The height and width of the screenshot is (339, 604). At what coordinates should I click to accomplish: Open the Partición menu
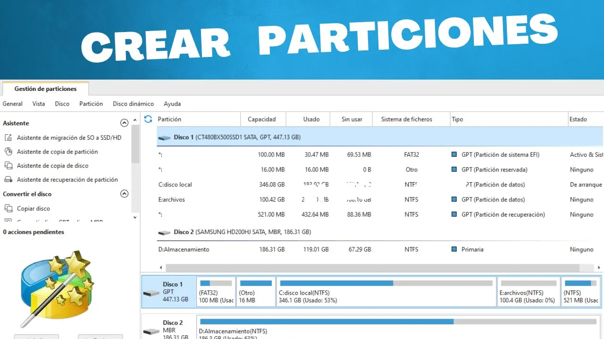pos(91,104)
